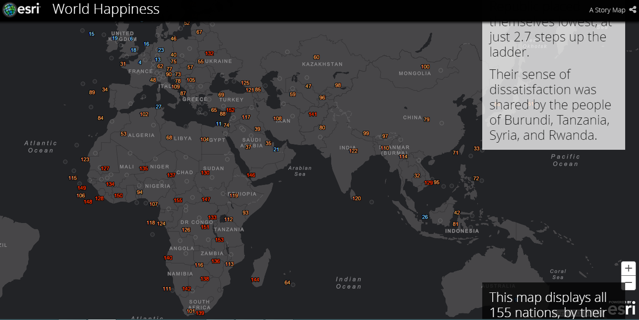Click the share icon next to A Story Map
639x320 pixels.
632,10
